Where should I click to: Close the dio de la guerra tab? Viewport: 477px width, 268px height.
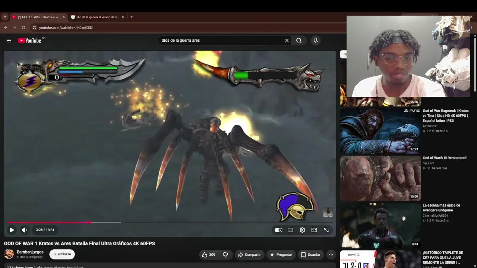(123, 17)
